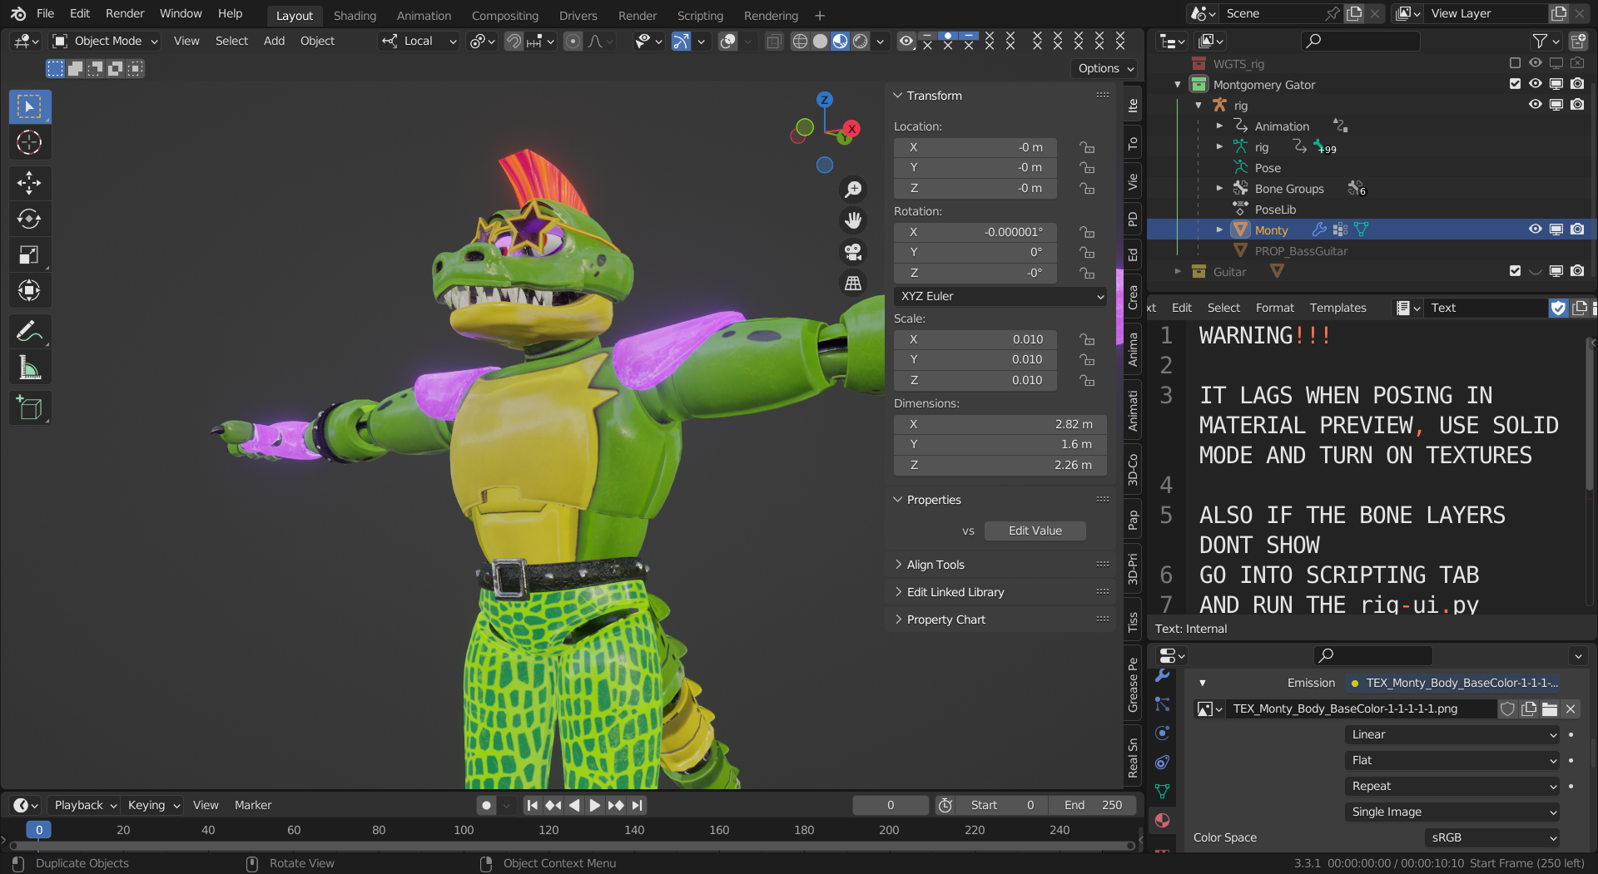
Task: Toggle X-Ray mode in viewport header
Action: pyautogui.click(x=773, y=41)
